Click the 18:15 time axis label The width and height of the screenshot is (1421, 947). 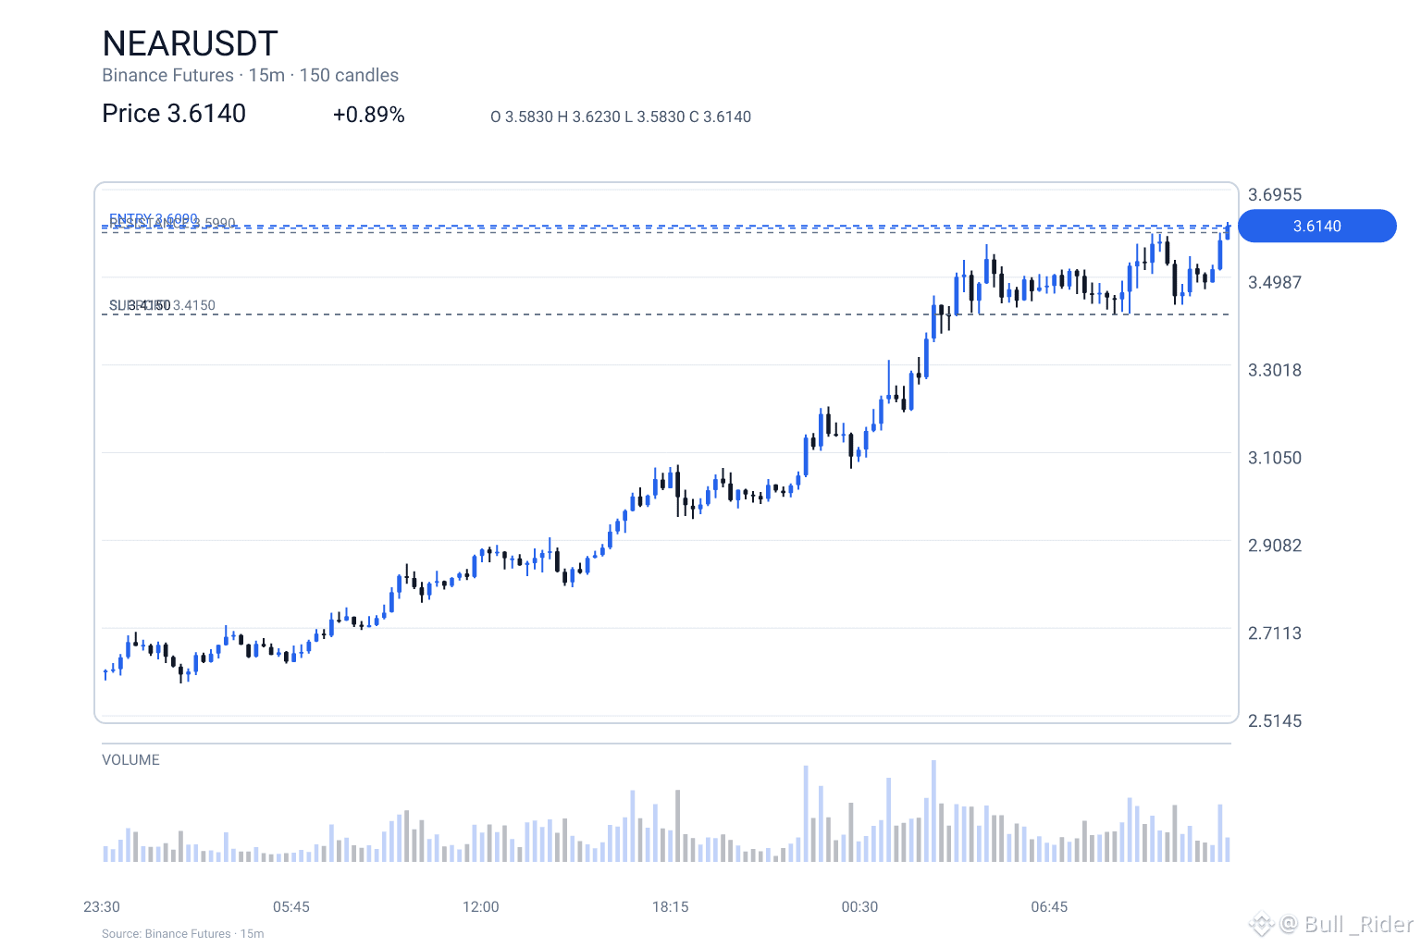tap(671, 906)
